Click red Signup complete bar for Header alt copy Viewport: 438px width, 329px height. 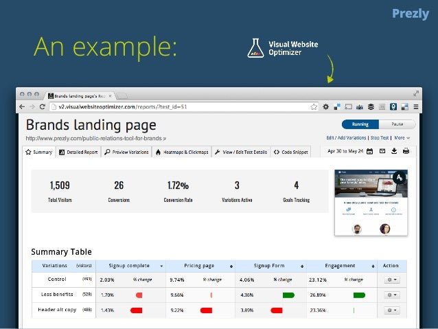click(x=137, y=310)
